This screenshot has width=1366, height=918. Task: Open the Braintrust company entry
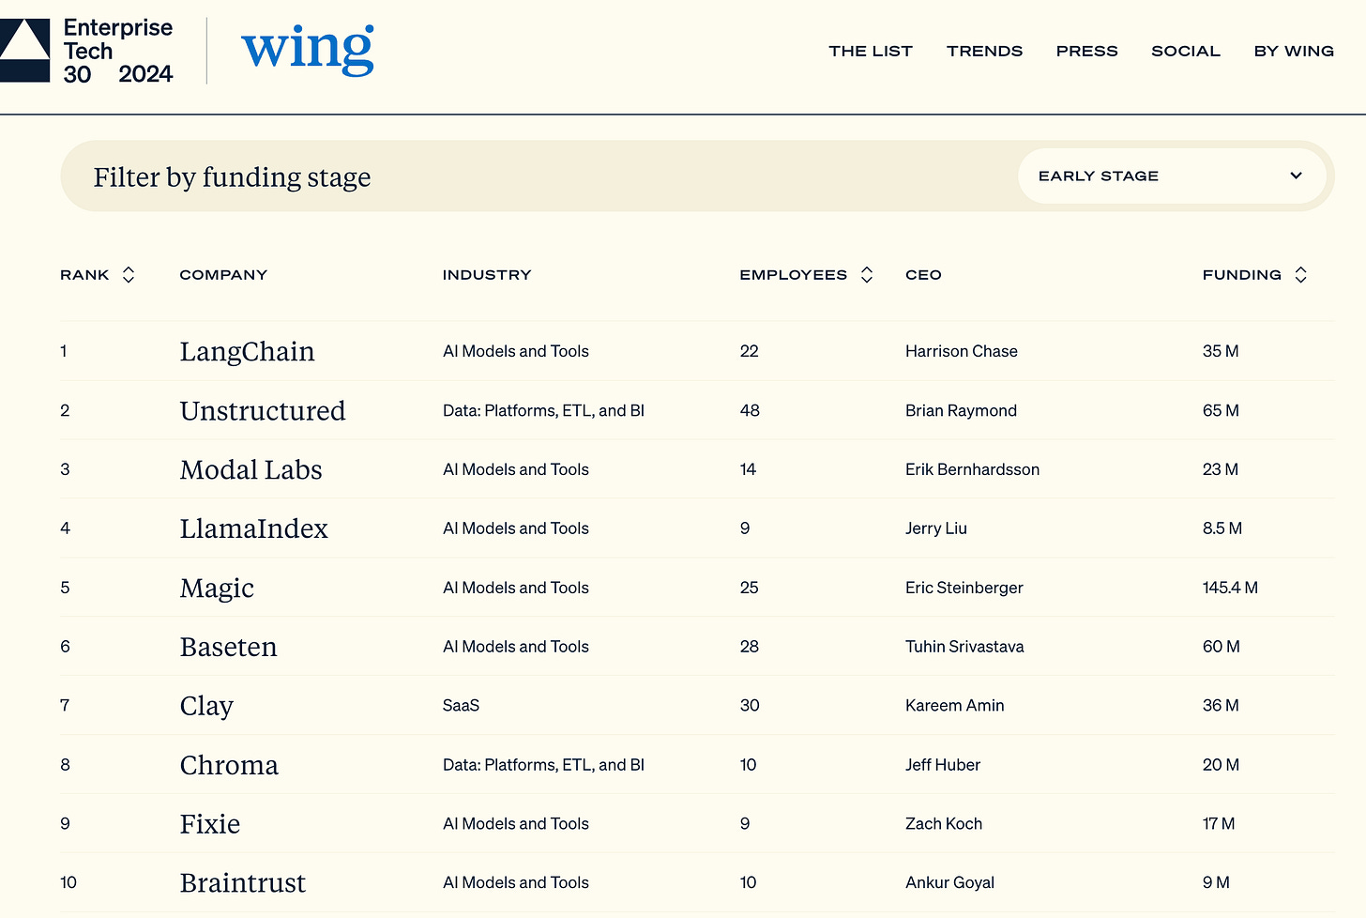pyautogui.click(x=242, y=883)
